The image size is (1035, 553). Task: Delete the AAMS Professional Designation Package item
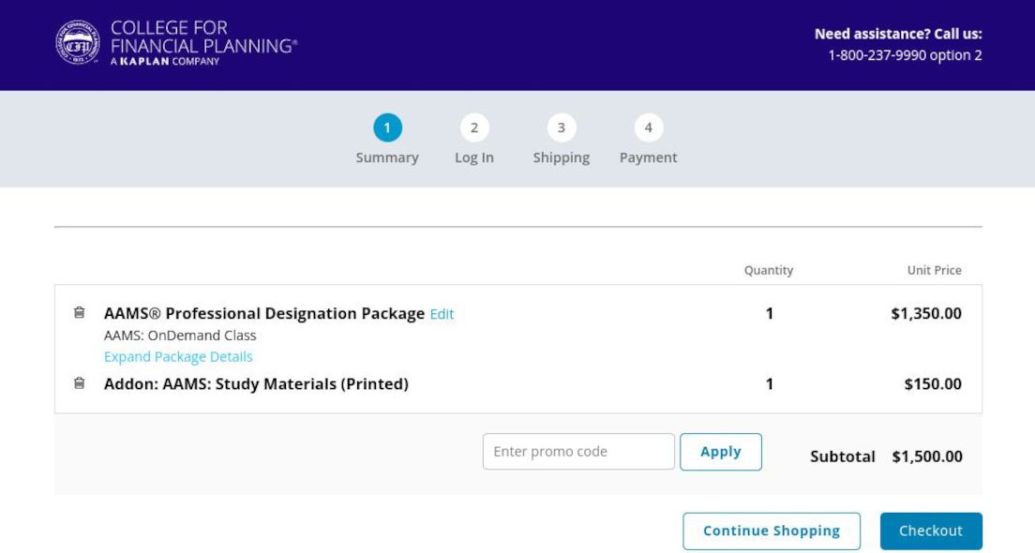79,312
